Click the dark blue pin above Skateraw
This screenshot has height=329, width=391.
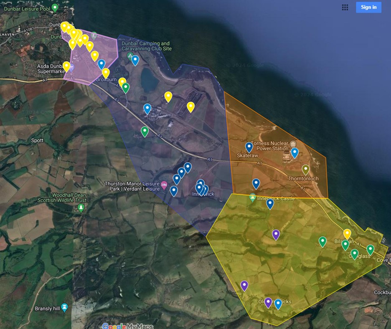pyautogui.click(x=249, y=147)
